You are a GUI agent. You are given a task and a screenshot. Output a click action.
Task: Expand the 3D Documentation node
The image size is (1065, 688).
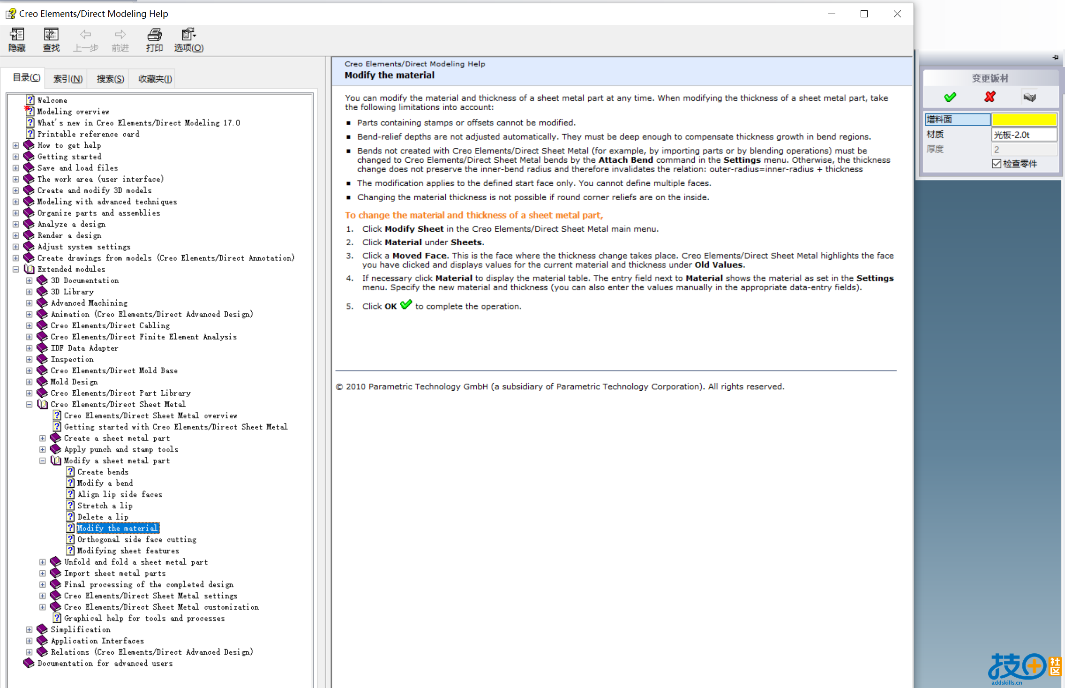coord(29,280)
